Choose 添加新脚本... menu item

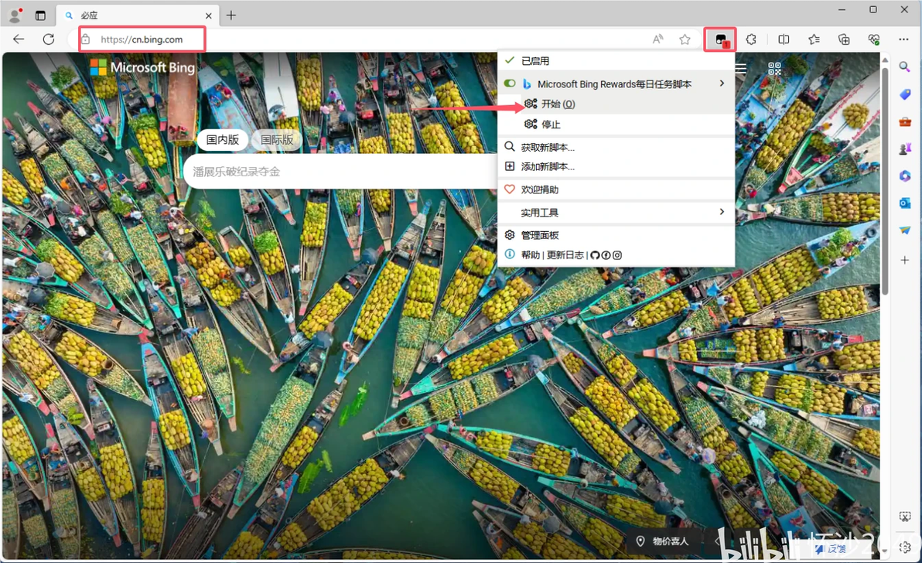click(x=616, y=166)
